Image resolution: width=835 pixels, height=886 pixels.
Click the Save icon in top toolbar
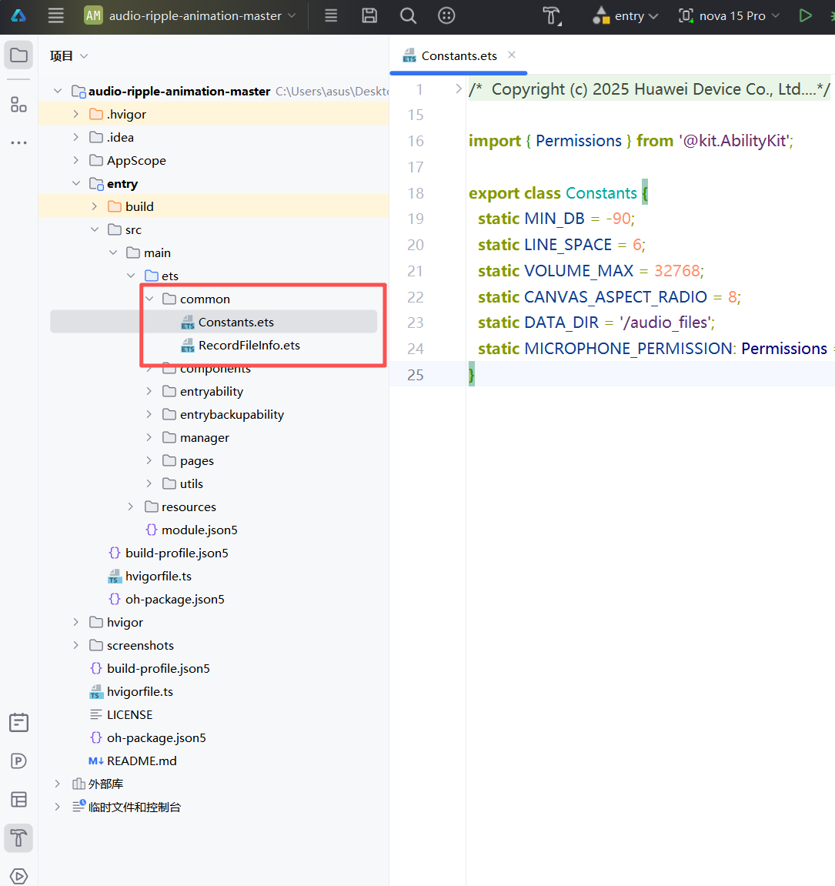pos(369,15)
